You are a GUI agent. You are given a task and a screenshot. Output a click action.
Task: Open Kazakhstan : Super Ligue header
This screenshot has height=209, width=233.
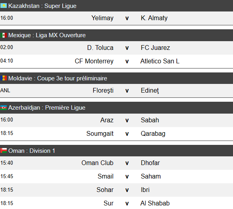pos(116,6)
